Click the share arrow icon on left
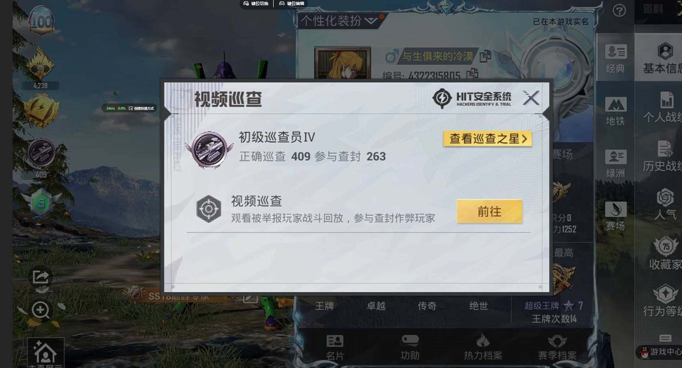Viewport: 682px width, 368px height. coord(41,278)
